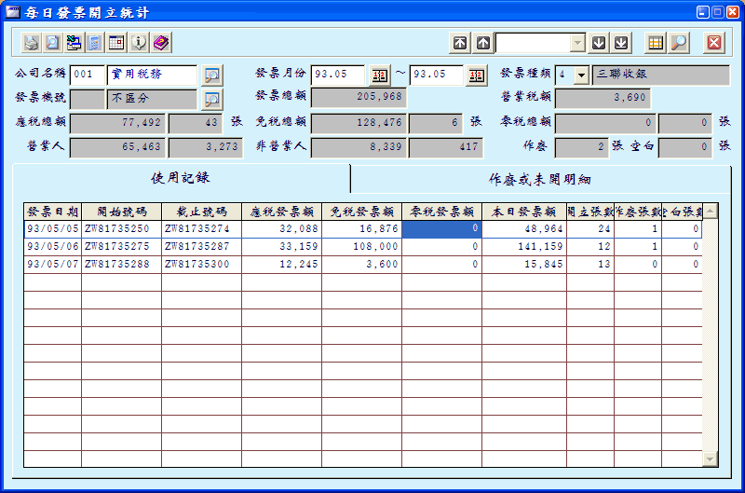Screen dimensions: 745x493
Task: Jump to the first record arrow button
Action: [460, 43]
